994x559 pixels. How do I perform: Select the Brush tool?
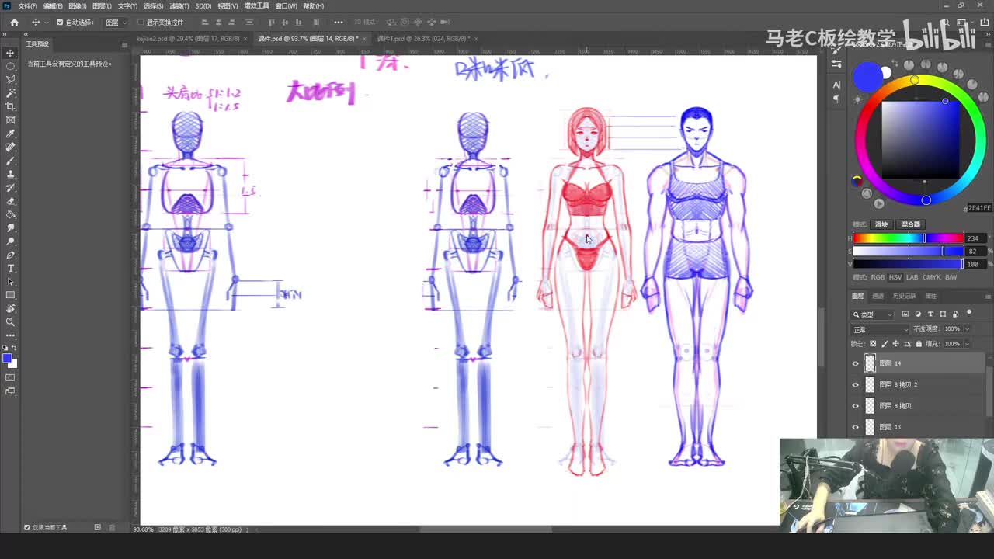[11, 161]
